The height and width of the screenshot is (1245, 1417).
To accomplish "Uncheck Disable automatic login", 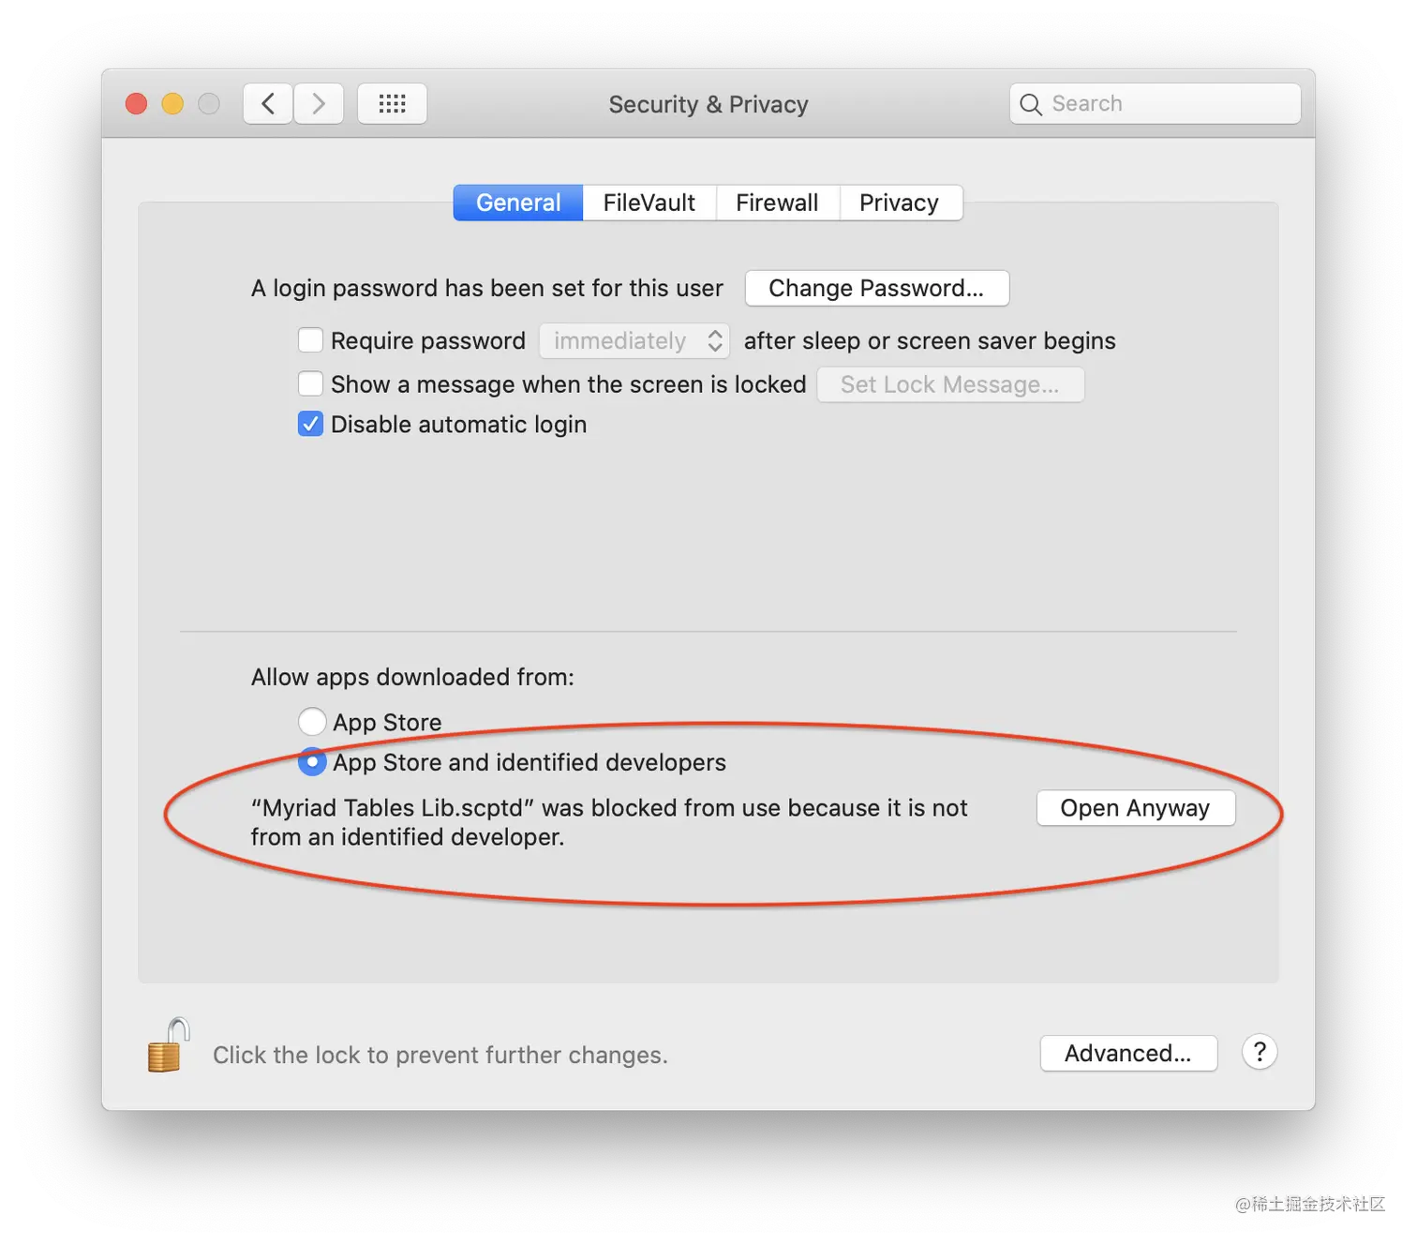I will 310,424.
